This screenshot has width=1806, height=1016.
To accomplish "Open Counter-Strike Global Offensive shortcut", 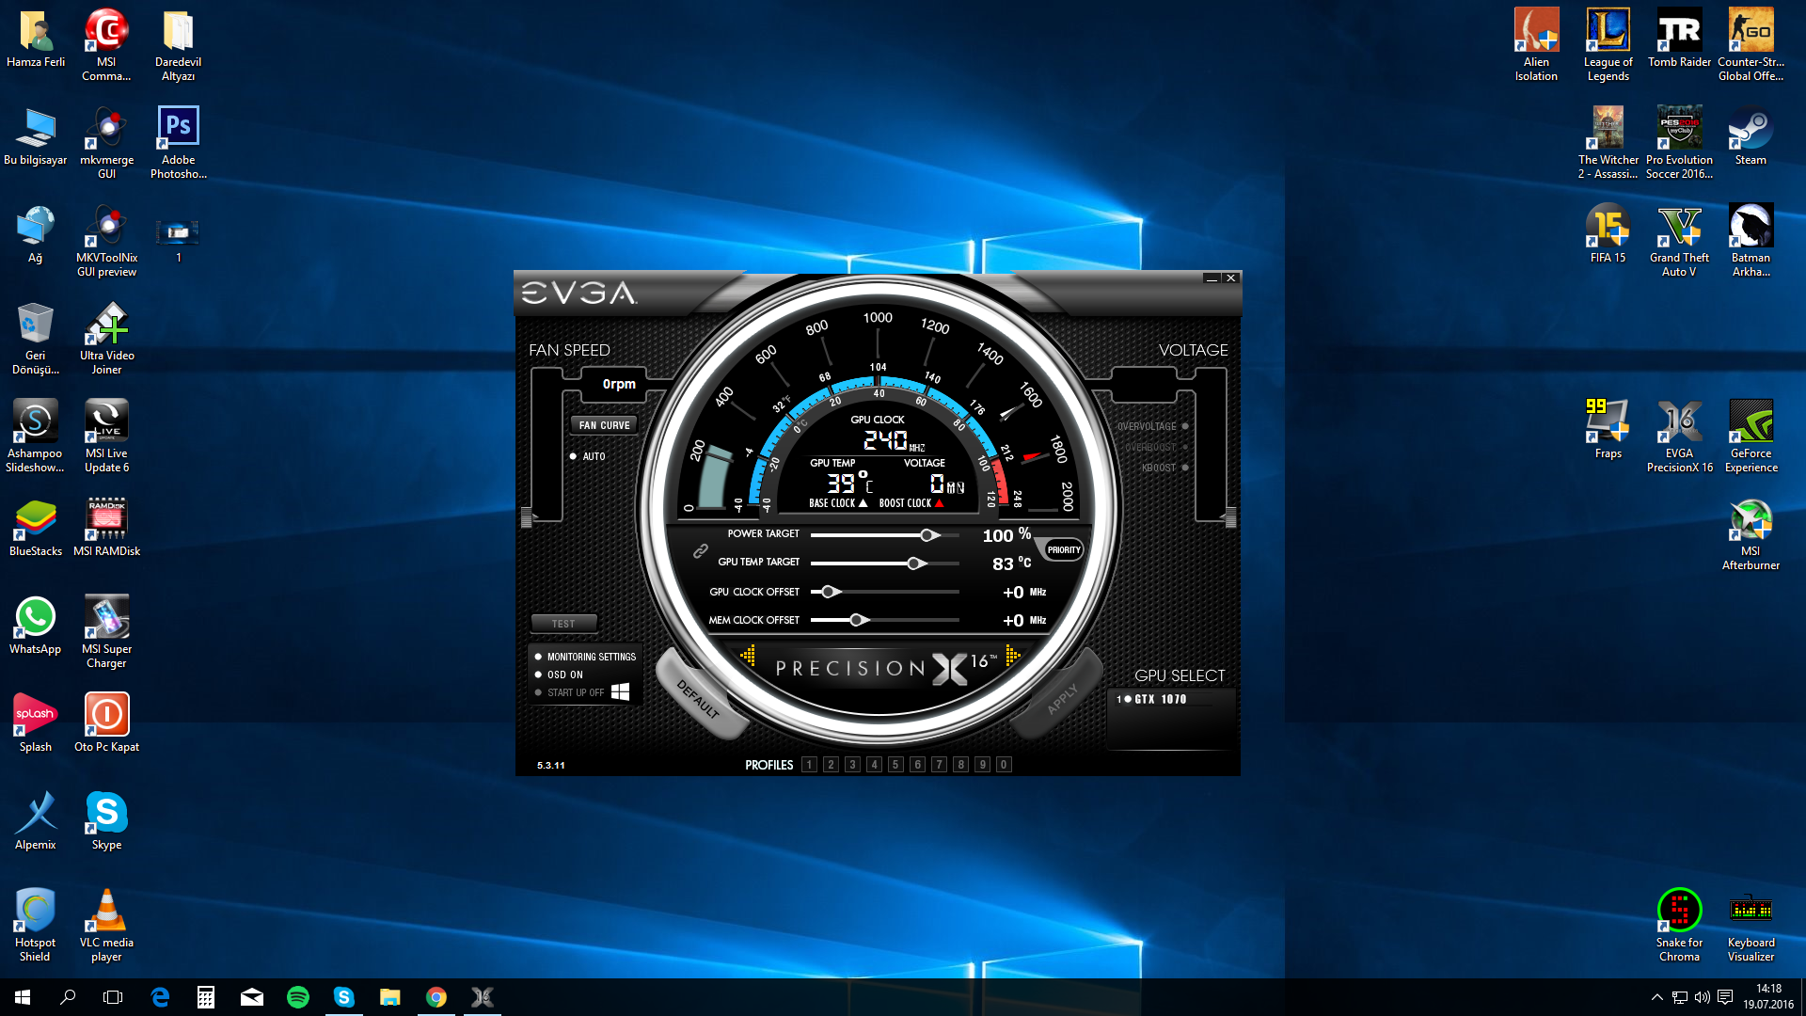I will [1751, 44].
